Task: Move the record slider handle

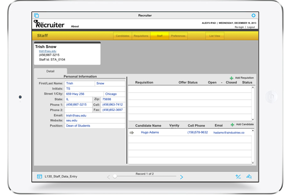Action: point(115,176)
